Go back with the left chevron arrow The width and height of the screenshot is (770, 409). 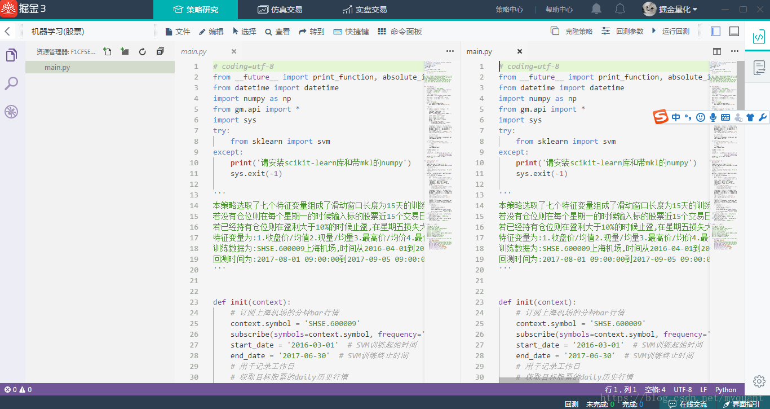(x=7, y=32)
